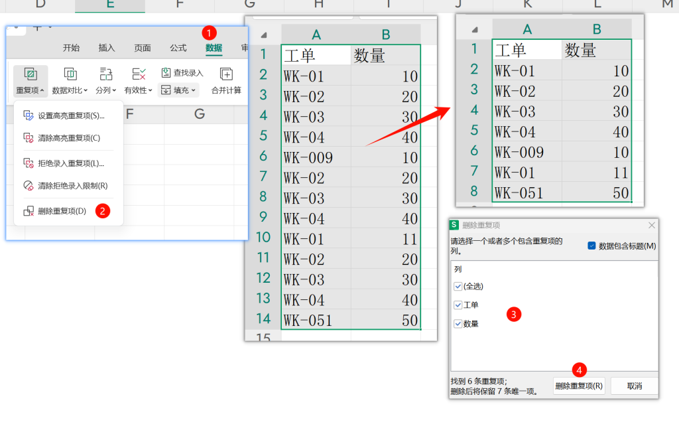Click cell WK-051 in right sheet
679x428 pixels.
[x=527, y=193]
